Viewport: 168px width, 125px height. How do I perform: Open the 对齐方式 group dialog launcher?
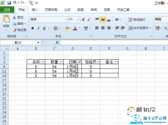(x=150, y=36)
